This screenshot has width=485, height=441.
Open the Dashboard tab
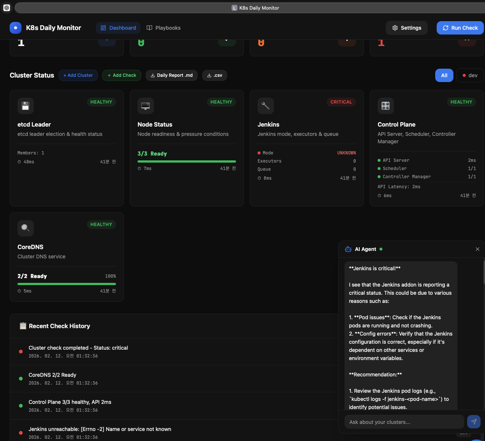(118, 28)
